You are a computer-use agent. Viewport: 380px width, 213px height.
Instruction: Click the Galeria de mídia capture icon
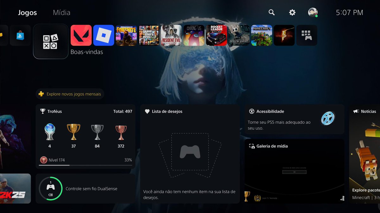click(x=252, y=146)
